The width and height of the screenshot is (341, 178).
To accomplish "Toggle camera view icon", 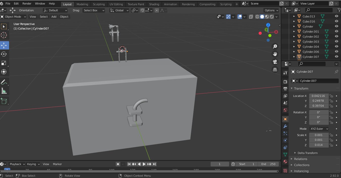I will 275,62.
